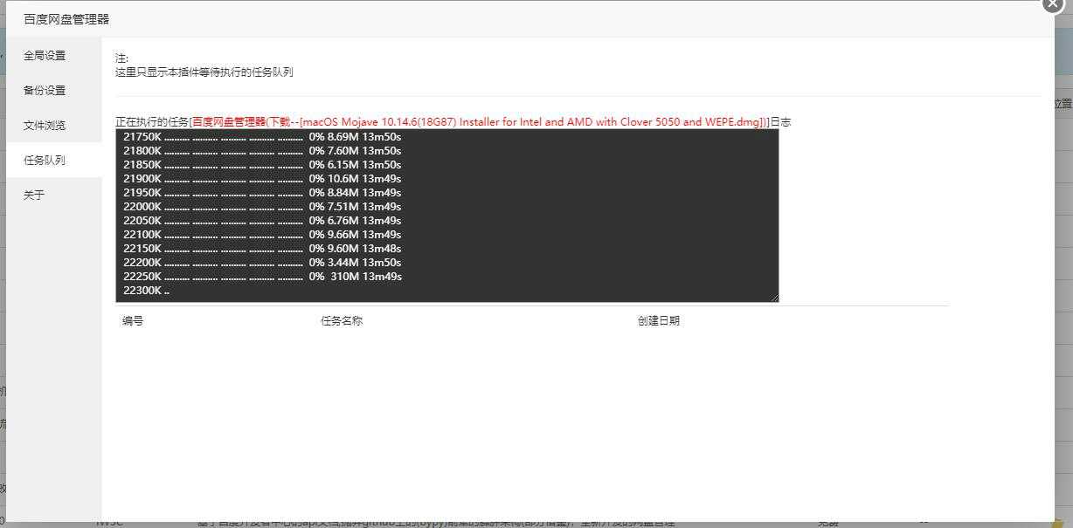Click the 22150K log line
The image size is (1073, 528).
(262, 249)
